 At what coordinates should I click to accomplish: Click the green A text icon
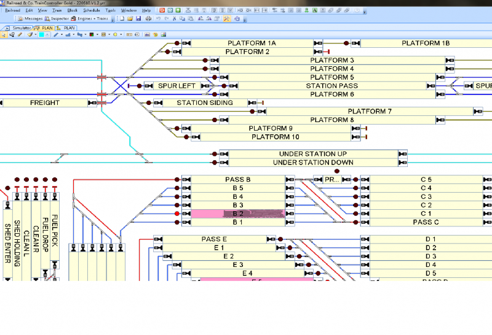(315, 10)
